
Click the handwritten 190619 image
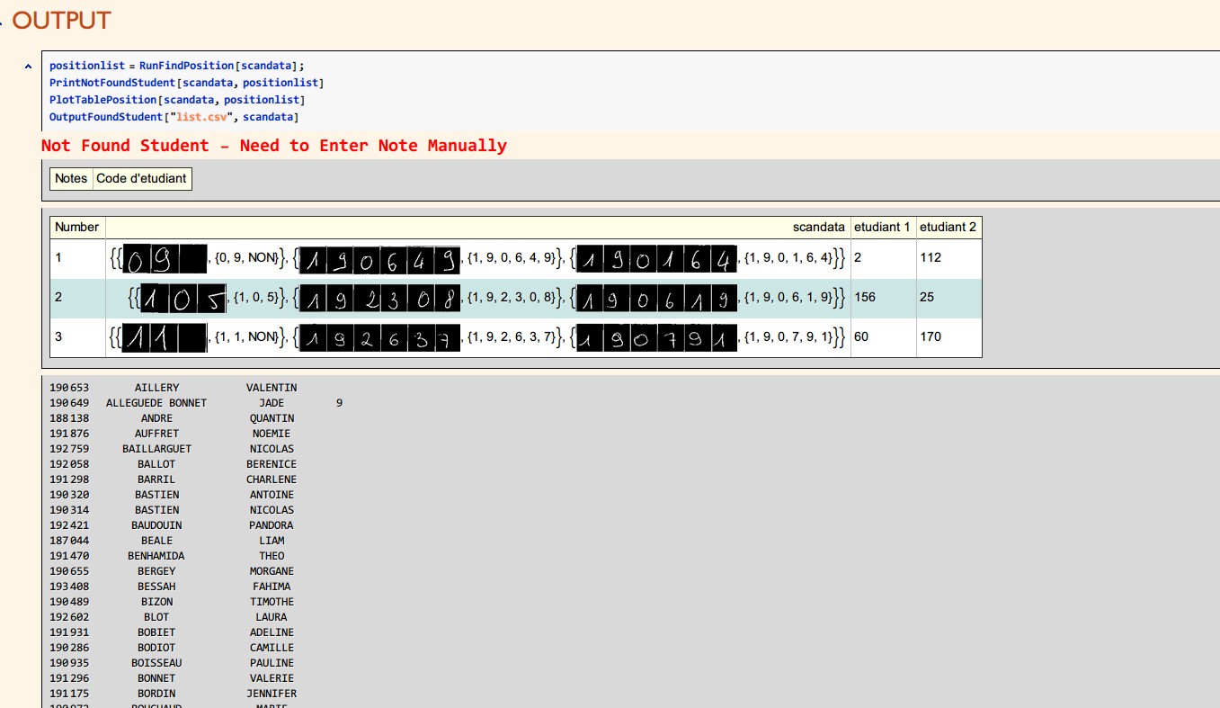point(657,298)
